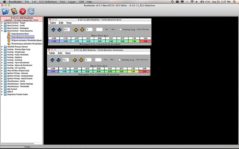Viewport: 239px width, 149px height.
Task: Click orange coarse-increment up arrow in Turbo Dynamics Continuous
Action: (75, 60)
